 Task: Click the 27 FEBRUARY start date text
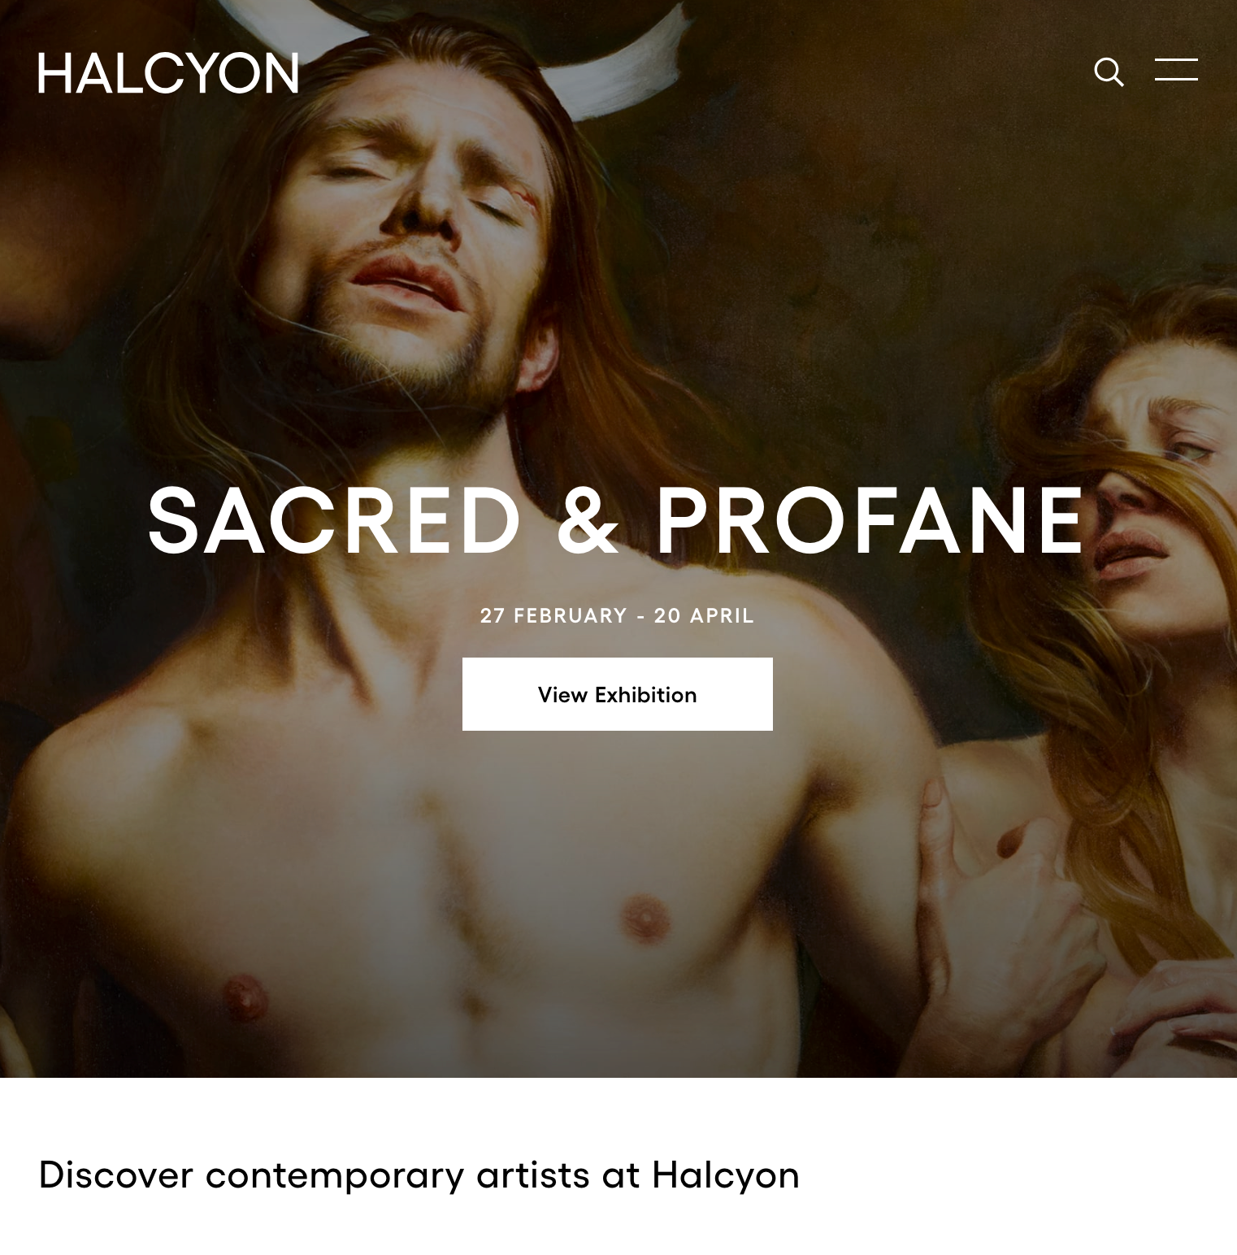[553, 616]
